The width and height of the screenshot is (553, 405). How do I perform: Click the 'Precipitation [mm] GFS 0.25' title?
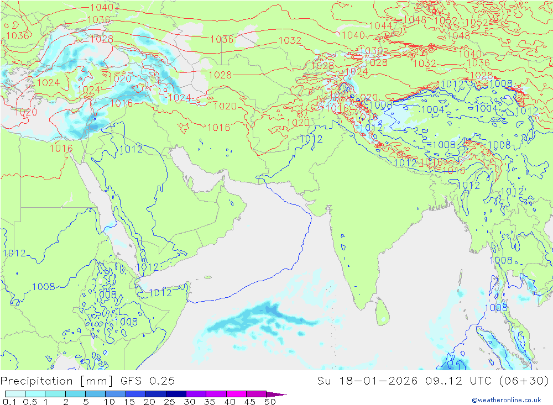coord(87,381)
